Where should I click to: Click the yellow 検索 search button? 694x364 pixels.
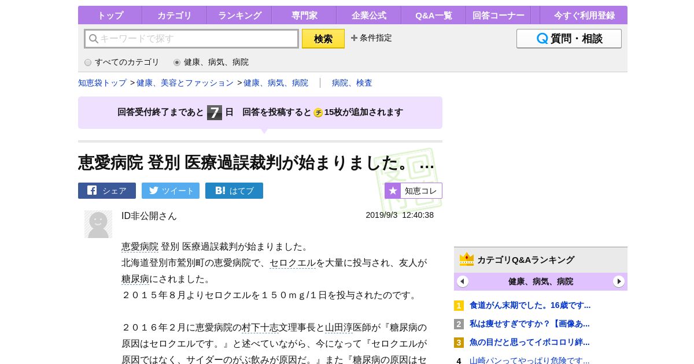pos(323,39)
